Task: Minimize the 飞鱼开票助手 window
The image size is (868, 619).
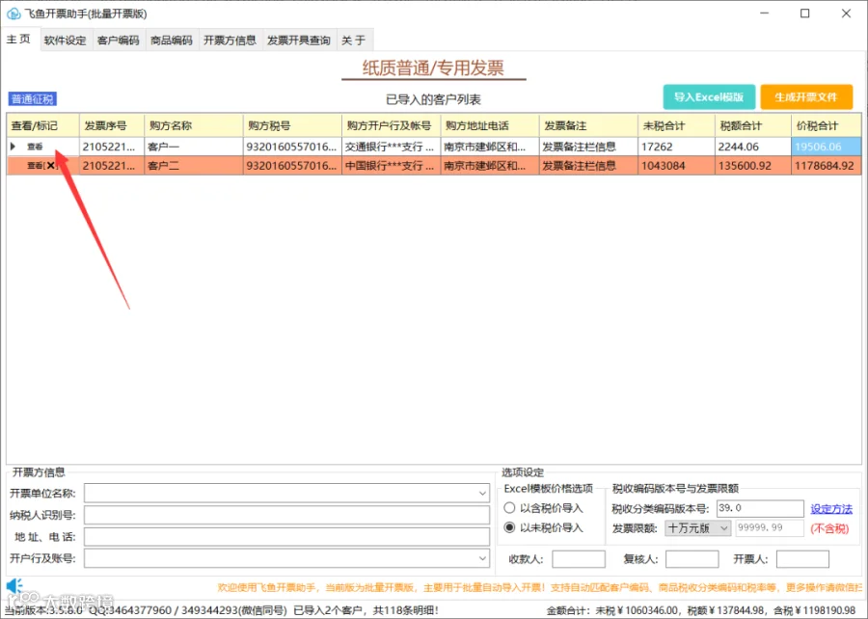Action: click(765, 13)
